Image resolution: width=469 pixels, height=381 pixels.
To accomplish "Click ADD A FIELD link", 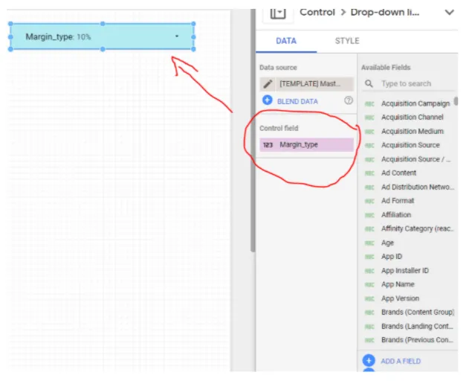I will point(401,361).
